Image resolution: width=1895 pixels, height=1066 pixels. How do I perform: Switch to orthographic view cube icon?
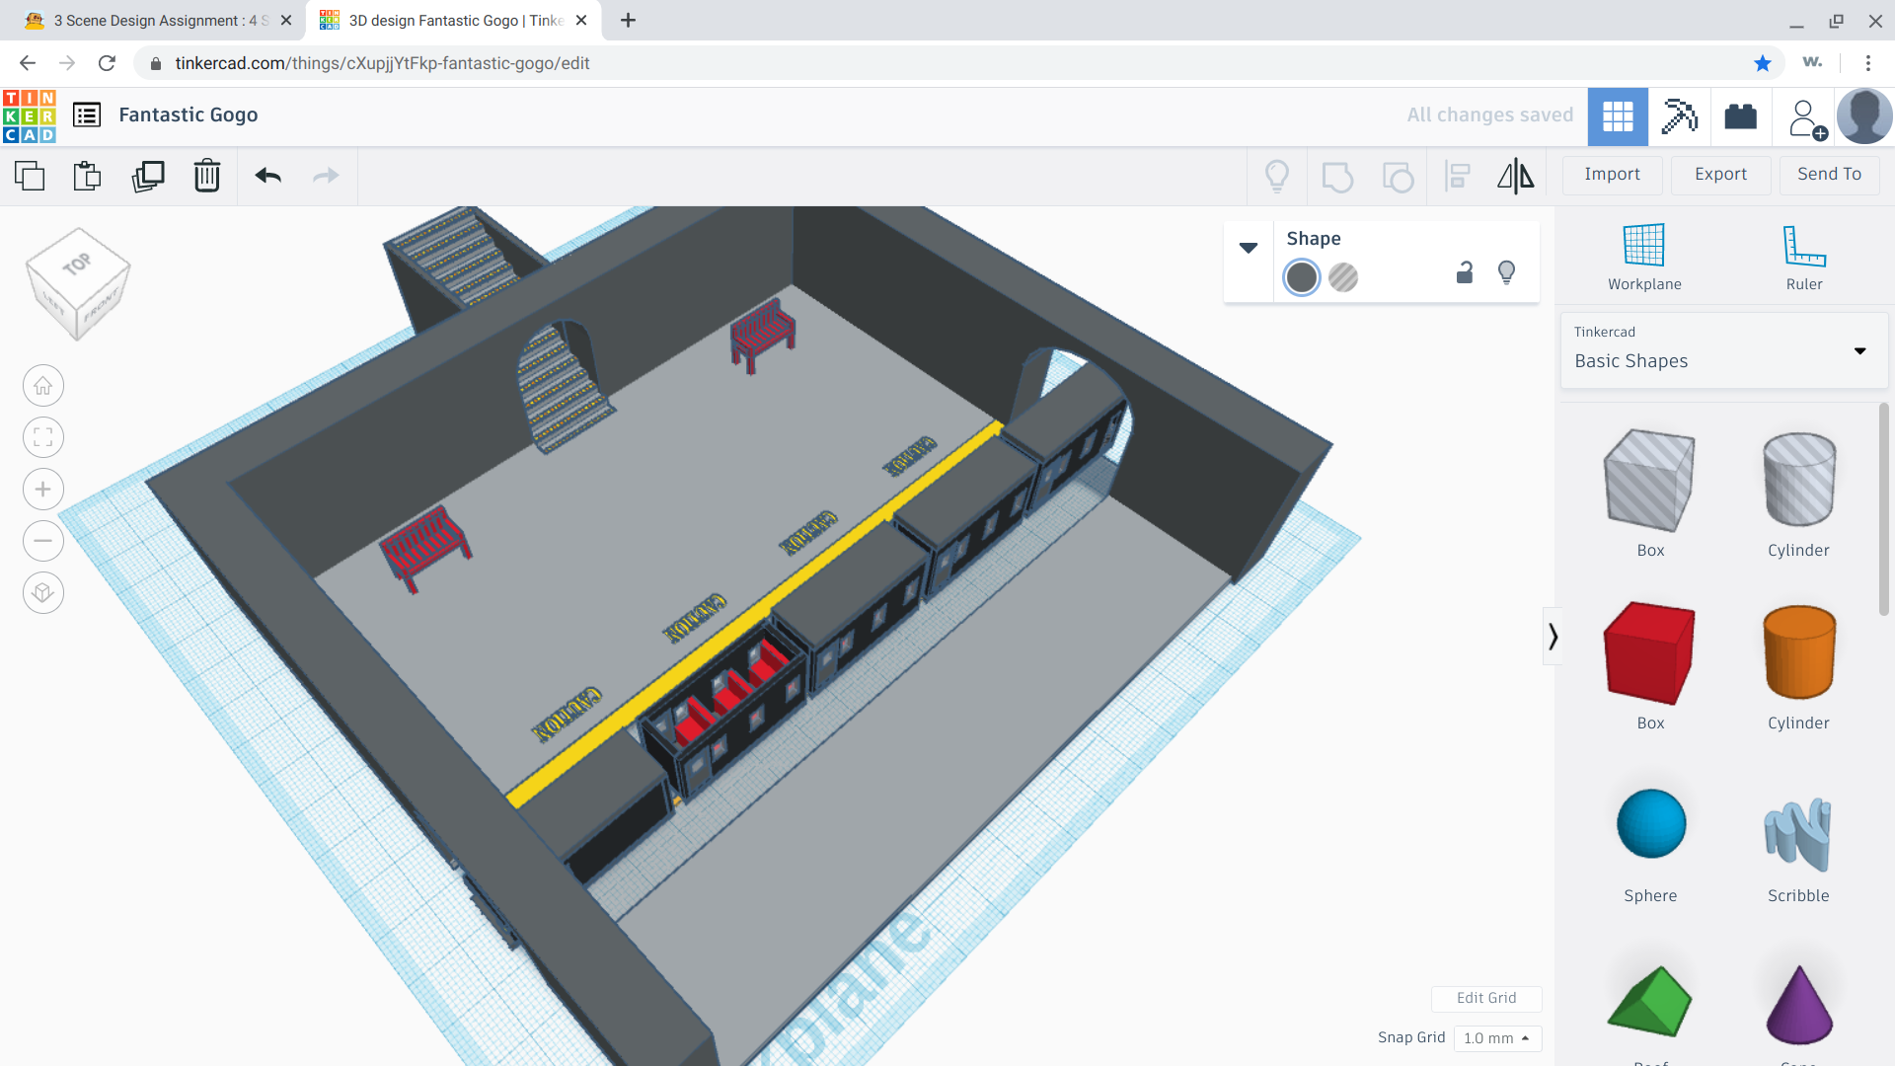coord(43,593)
